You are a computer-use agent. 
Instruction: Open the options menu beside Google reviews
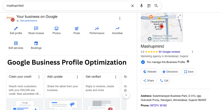(x=192, y=52)
